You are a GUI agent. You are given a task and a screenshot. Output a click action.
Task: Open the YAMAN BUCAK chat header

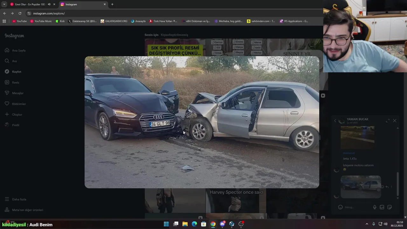pyautogui.click(x=357, y=121)
